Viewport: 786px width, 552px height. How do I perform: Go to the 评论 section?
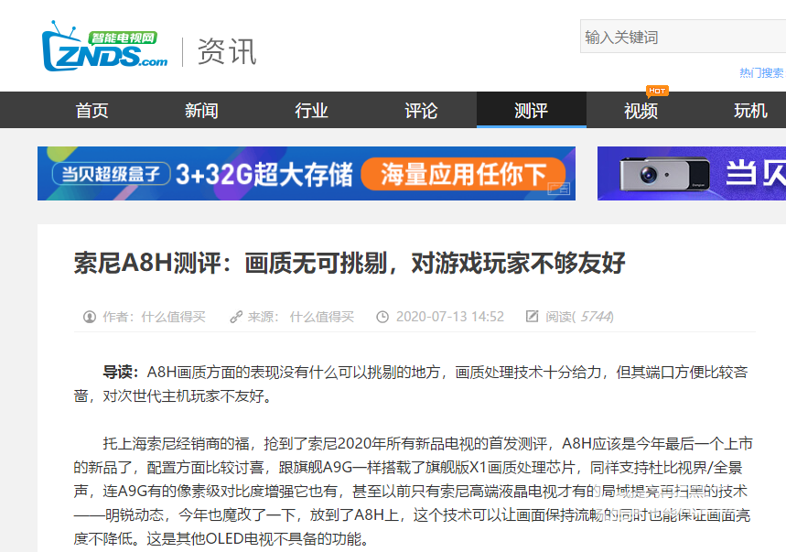[421, 110]
